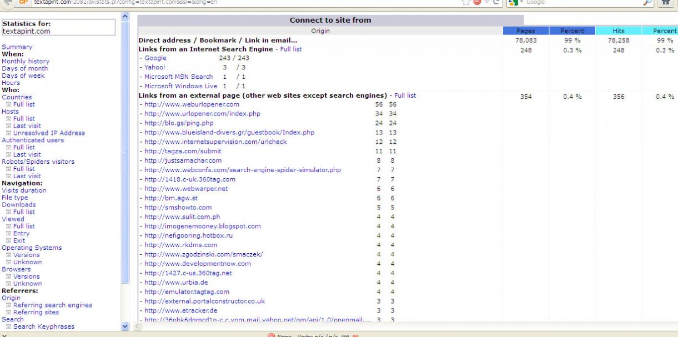Open the Authenticated users link

(33, 140)
